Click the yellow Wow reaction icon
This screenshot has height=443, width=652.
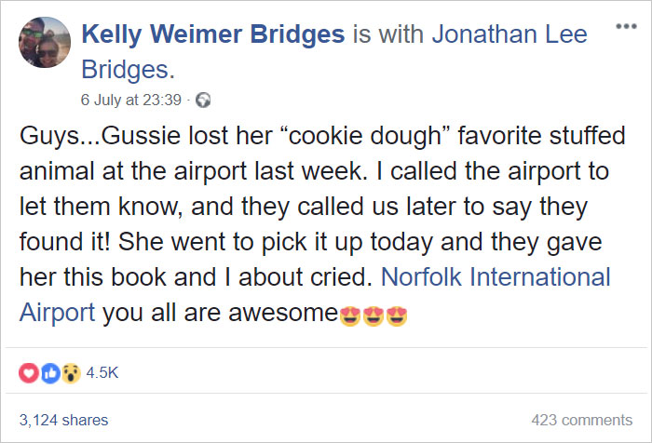[x=72, y=373]
